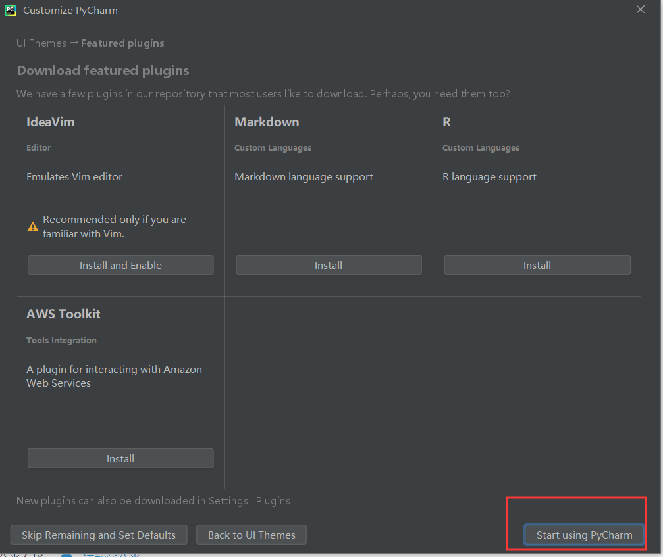
Task: Select the Featured plugins breadcrumb step
Action: tap(122, 43)
